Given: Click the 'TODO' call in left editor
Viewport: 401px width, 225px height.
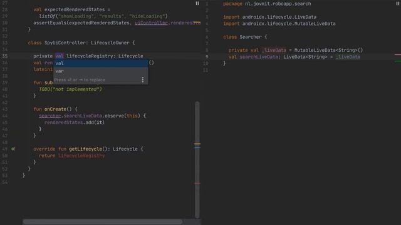Looking at the screenshot, I should tap(44, 89).
